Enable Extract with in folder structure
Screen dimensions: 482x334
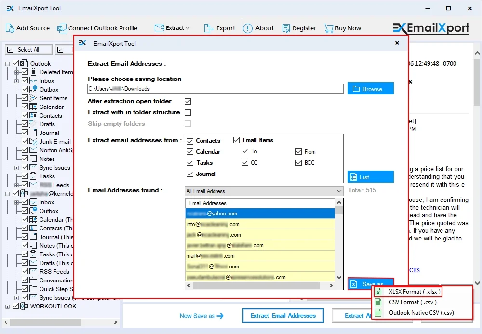(187, 112)
